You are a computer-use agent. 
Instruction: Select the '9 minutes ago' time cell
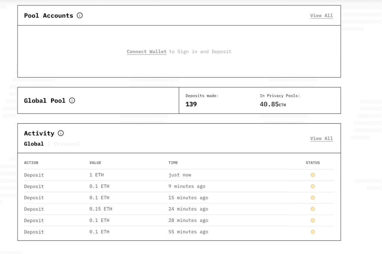coord(187,186)
